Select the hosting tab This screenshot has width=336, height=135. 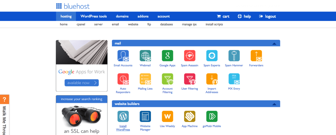click(x=66, y=16)
